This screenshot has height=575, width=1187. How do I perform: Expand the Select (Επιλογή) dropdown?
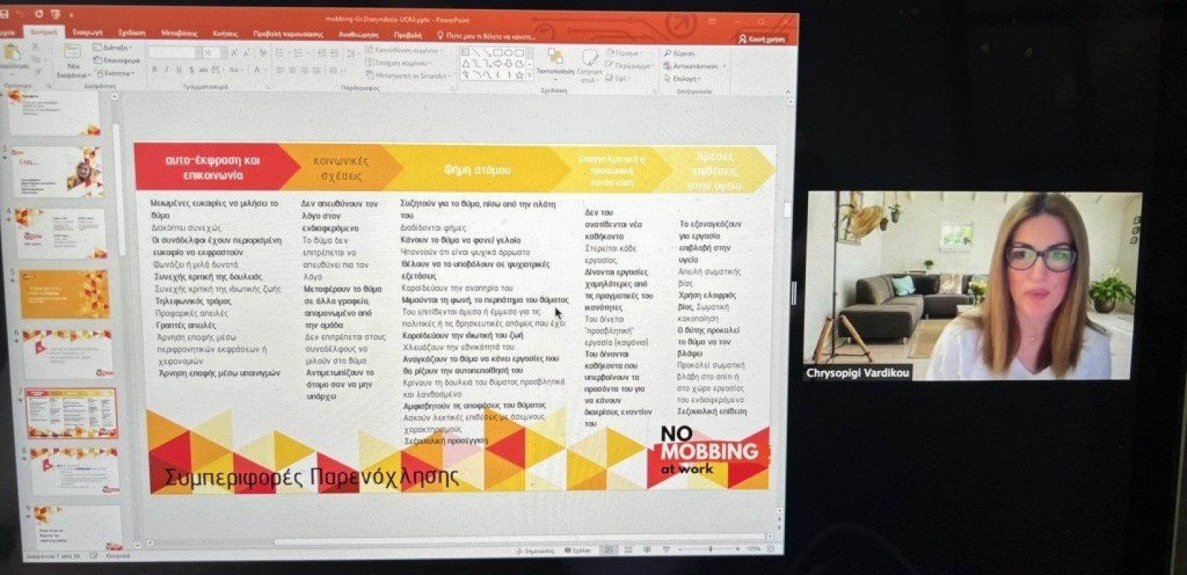tap(681, 78)
